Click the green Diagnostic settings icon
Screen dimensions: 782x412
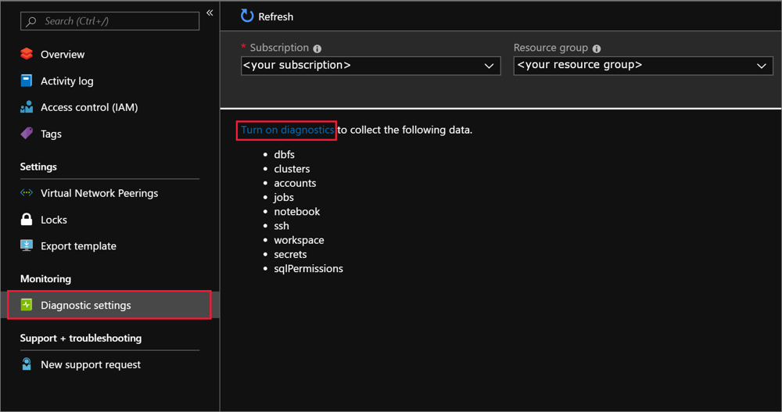(x=27, y=305)
